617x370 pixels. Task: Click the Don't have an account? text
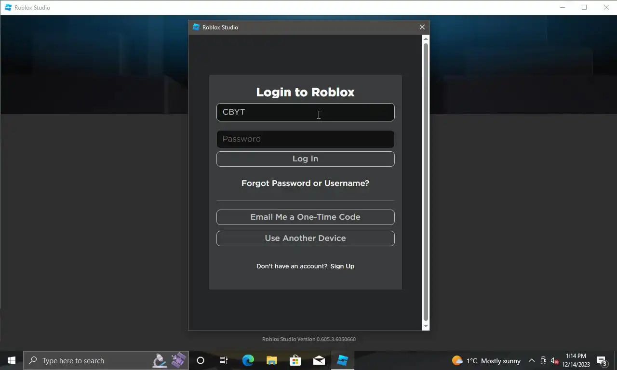click(292, 266)
